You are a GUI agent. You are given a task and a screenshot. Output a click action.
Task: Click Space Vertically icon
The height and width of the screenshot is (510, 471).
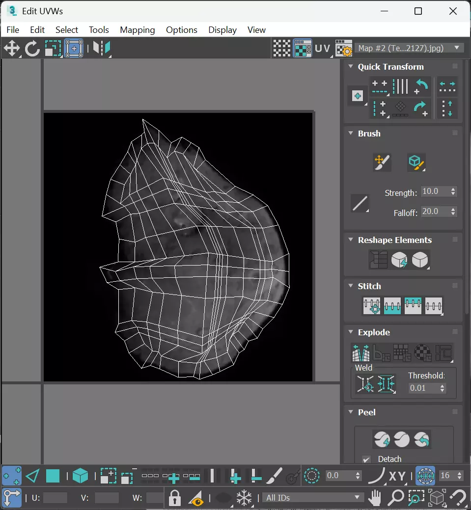tap(447, 108)
